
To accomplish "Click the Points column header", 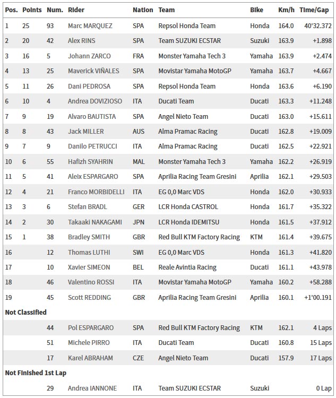I will pyautogui.click(x=32, y=10).
